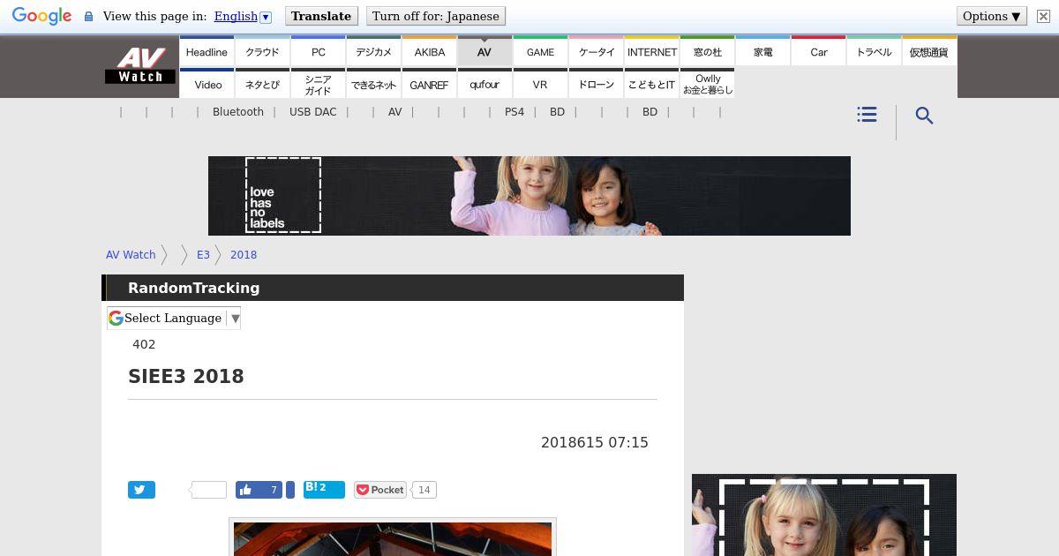Save article with Pocket button
The width and height of the screenshot is (1059, 556).
click(380, 490)
